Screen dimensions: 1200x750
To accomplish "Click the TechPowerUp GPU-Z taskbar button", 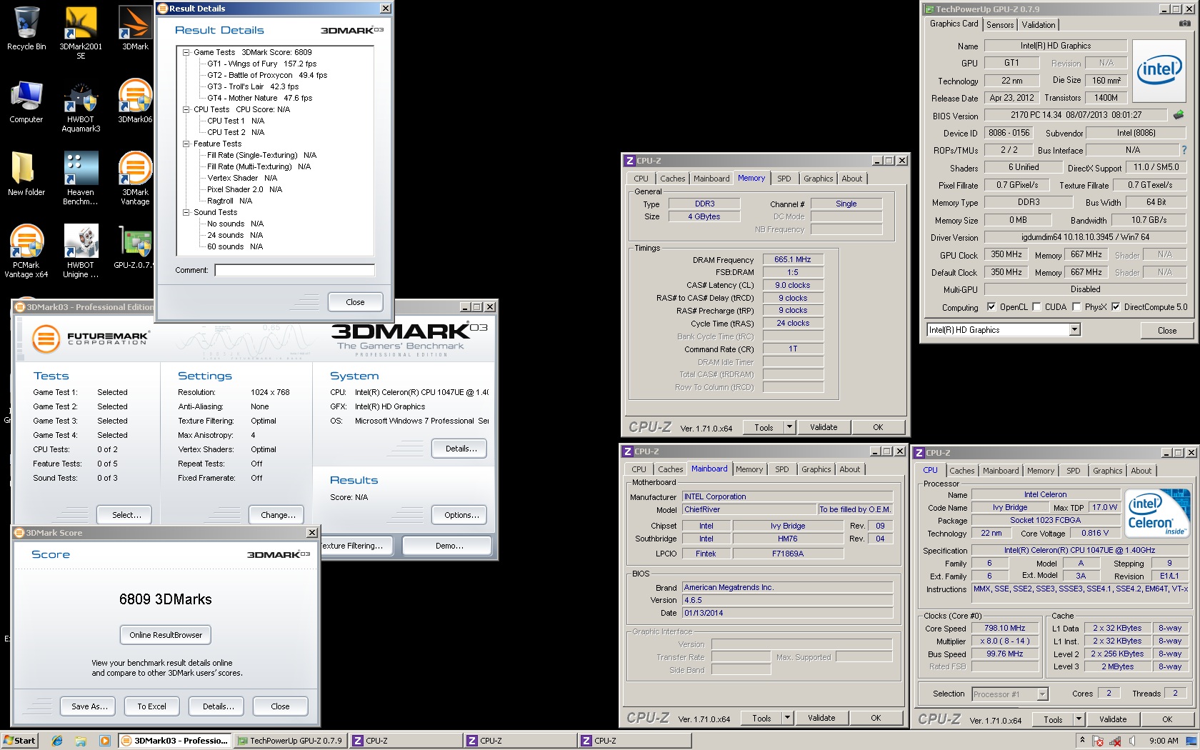I will (x=289, y=741).
